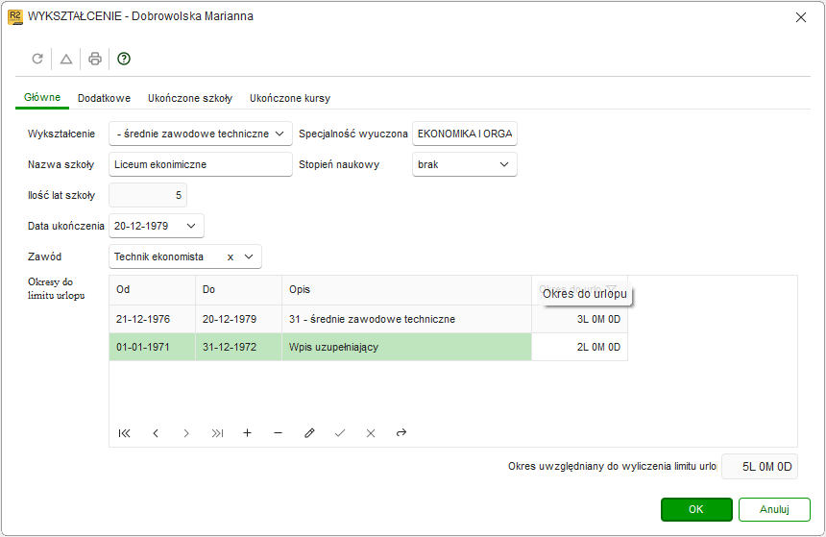Select cell with date 31-12-1972
Image resolution: width=826 pixels, height=537 pixels.
pos(238,348)
